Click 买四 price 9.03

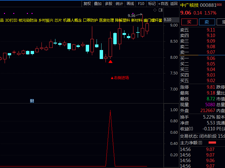pos(211,75)
